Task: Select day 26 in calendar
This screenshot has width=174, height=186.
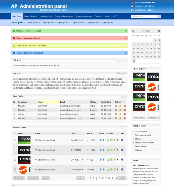Action: point(142,57)
